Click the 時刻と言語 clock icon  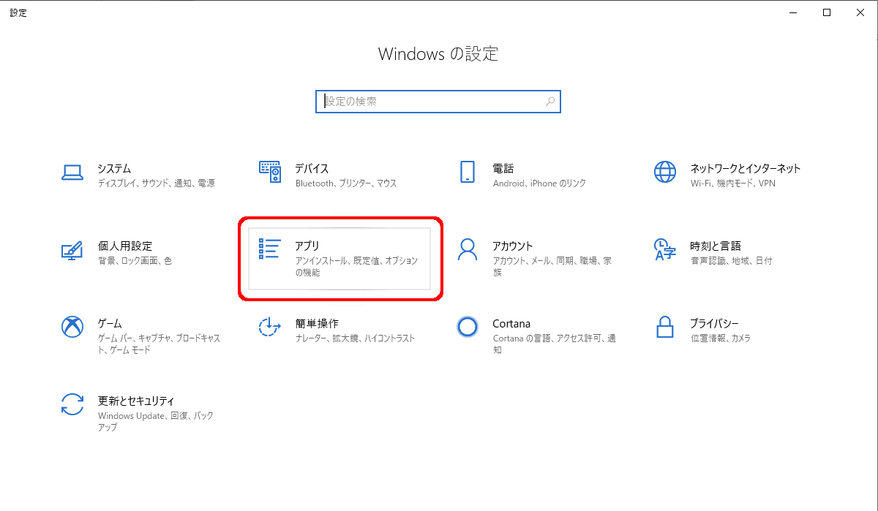coord(665,249)
